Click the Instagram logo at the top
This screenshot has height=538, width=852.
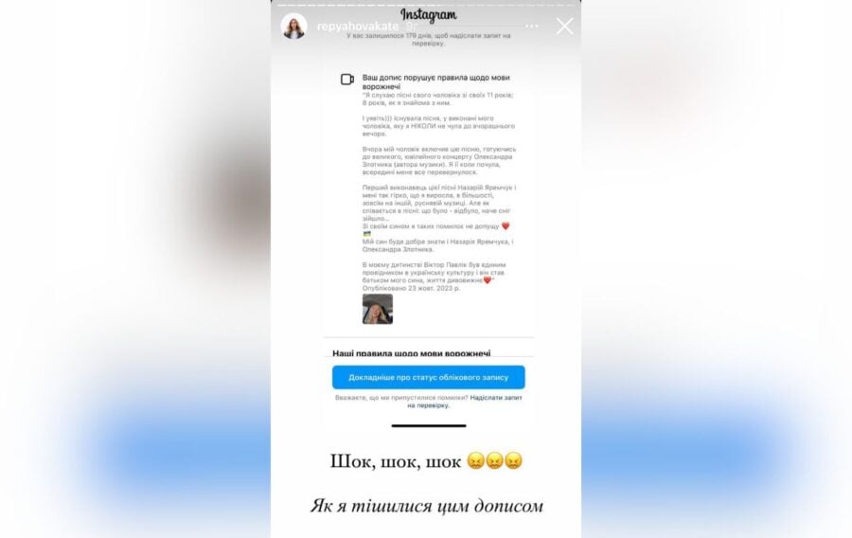428,15
